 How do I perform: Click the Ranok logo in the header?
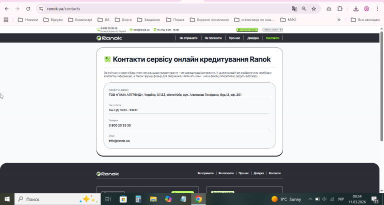click(109, 38)
